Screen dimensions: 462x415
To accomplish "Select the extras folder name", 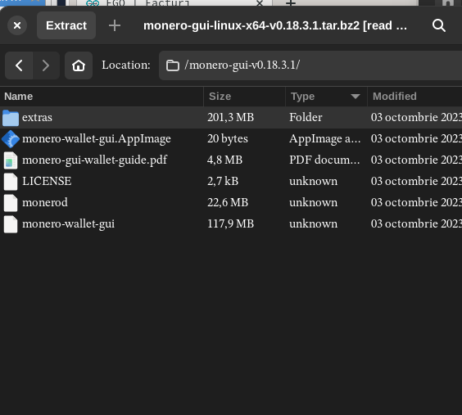I will point(37,117).
